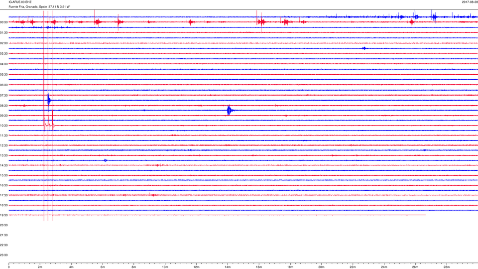The height and width of the screenshot is (269, 478).
Task: Click the 16:30 time label
Action: [x=3, y=185]
